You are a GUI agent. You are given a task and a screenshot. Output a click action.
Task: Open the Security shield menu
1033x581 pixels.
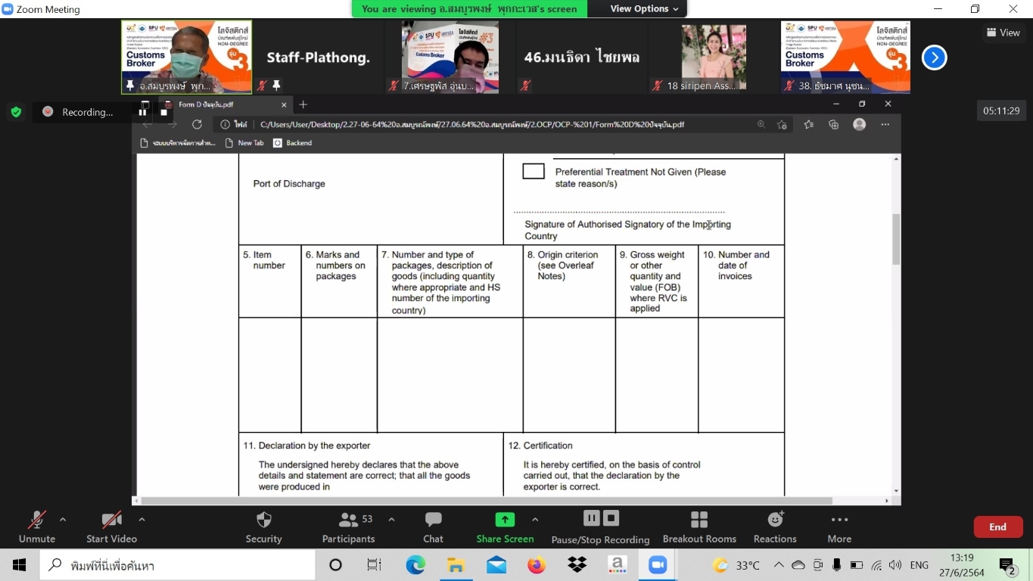click(x=263, y=527)
